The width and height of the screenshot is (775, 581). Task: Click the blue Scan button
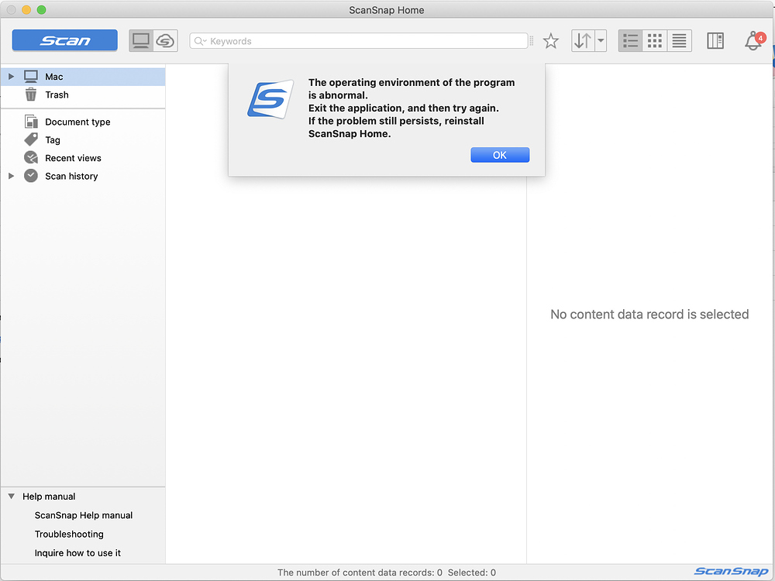coord(64,40)
